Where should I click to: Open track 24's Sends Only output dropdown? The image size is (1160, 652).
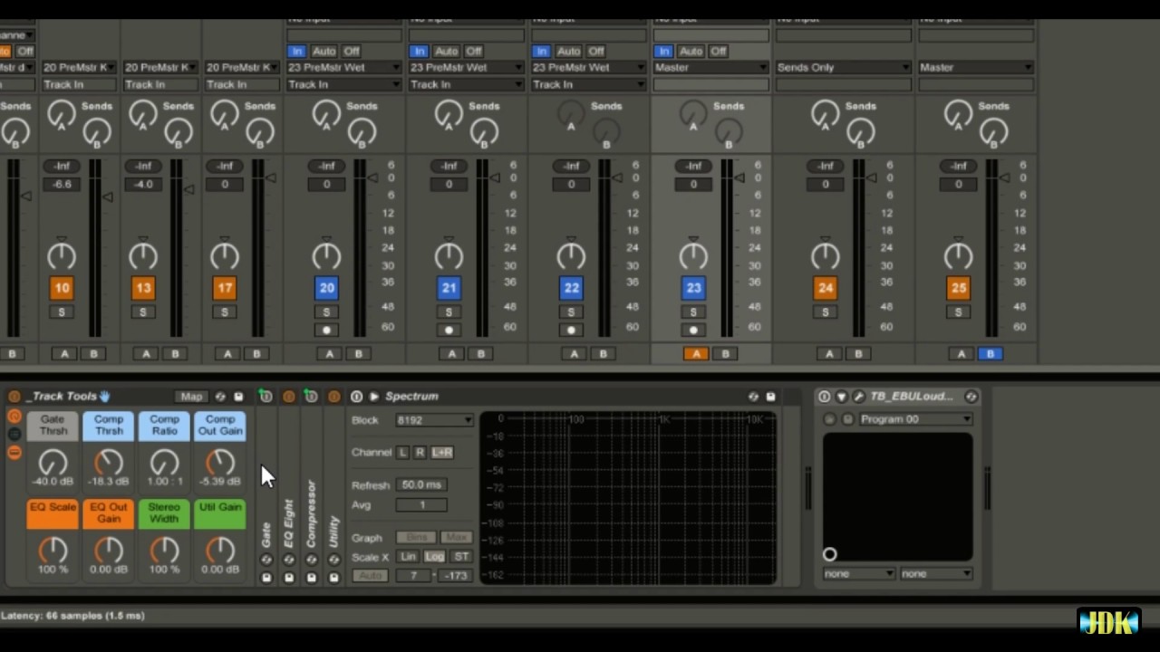coord(843,68)
